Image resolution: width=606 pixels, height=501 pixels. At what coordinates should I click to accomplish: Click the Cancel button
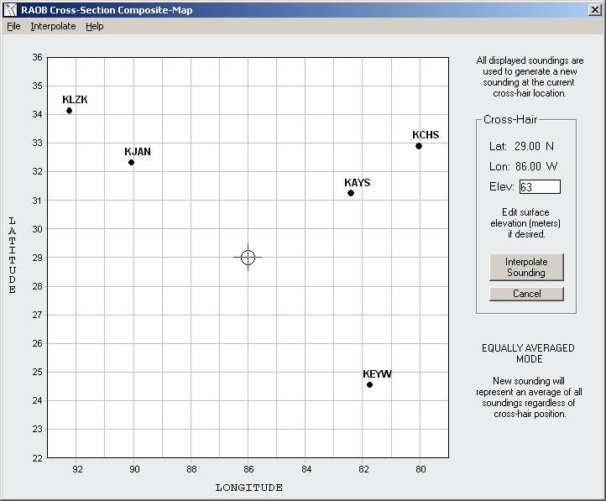[x=526, y=294]
